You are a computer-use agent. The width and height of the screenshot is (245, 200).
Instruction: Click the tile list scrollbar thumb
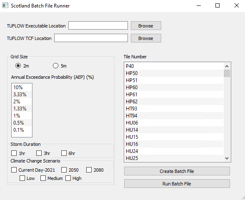click(x=227, y=73)
